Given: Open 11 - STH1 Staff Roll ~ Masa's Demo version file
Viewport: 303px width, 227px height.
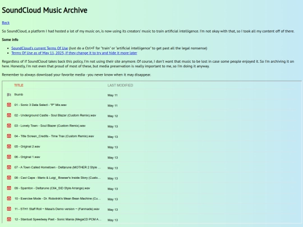Looking at the screenshot, I should 57,209.
